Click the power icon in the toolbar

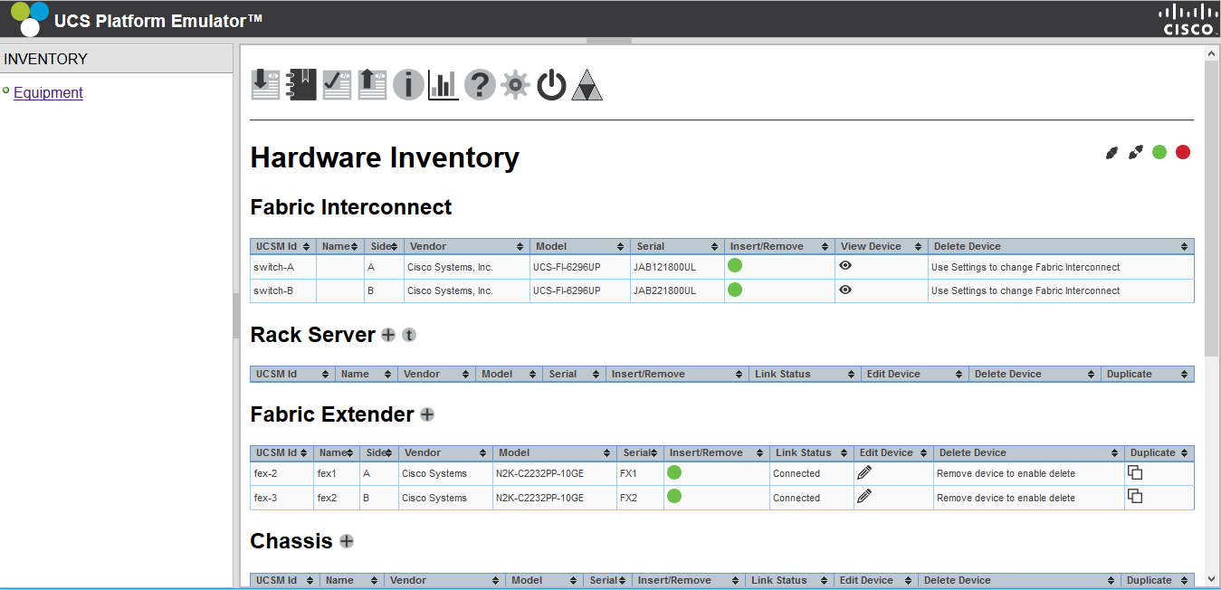tap(551, 85)
